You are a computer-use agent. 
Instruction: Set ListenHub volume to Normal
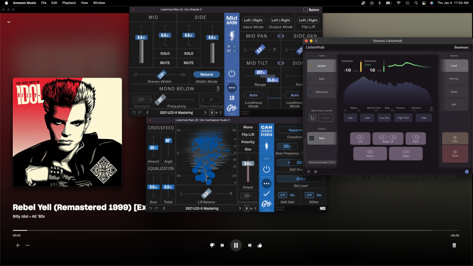point(454,79)
